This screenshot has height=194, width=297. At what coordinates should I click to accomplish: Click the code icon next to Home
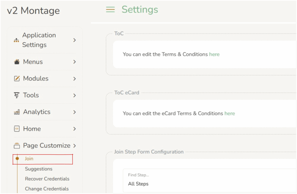tap(17, 129)
